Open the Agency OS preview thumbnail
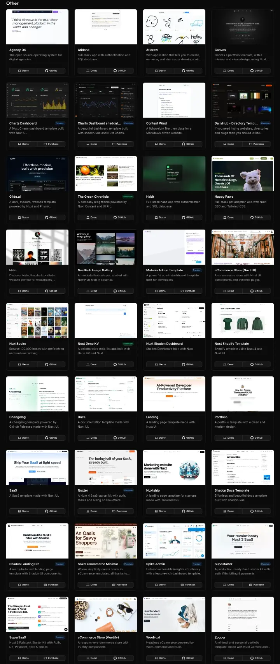280x664 pixels. (x=37, y=27)
